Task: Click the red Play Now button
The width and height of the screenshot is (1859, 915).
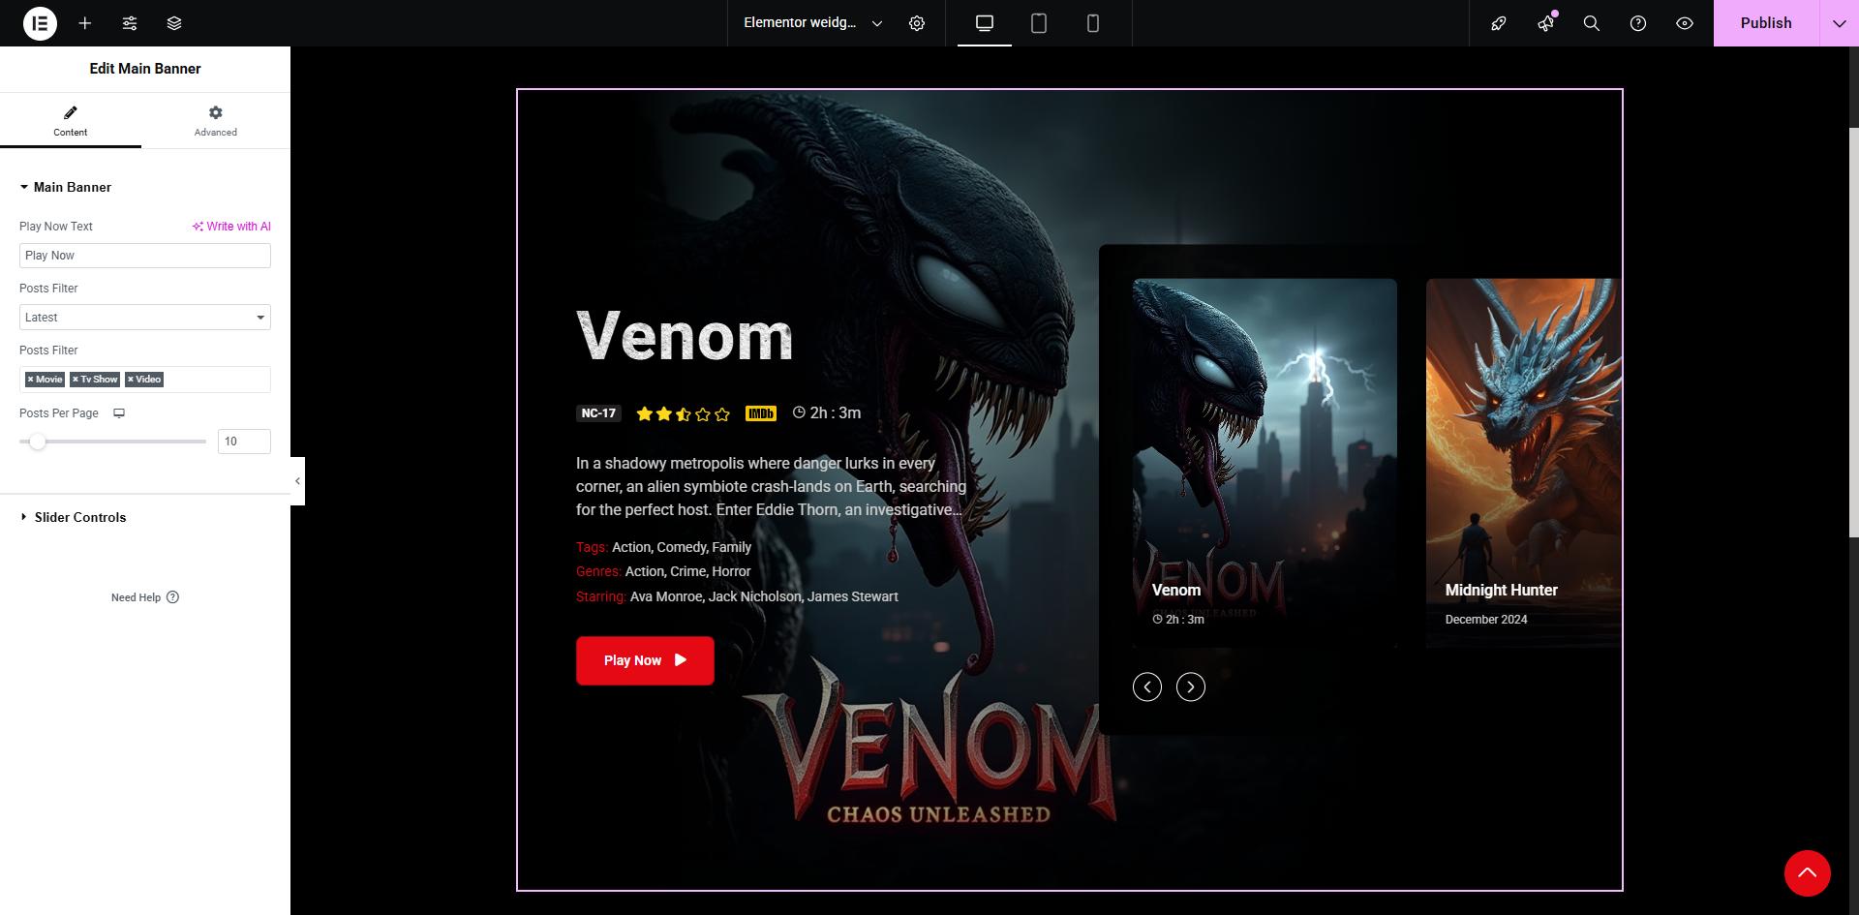Action: [x=645, y=660]
